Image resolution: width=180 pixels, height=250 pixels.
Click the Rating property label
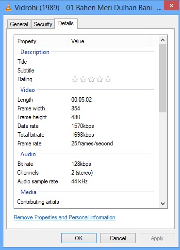(25, 79)
